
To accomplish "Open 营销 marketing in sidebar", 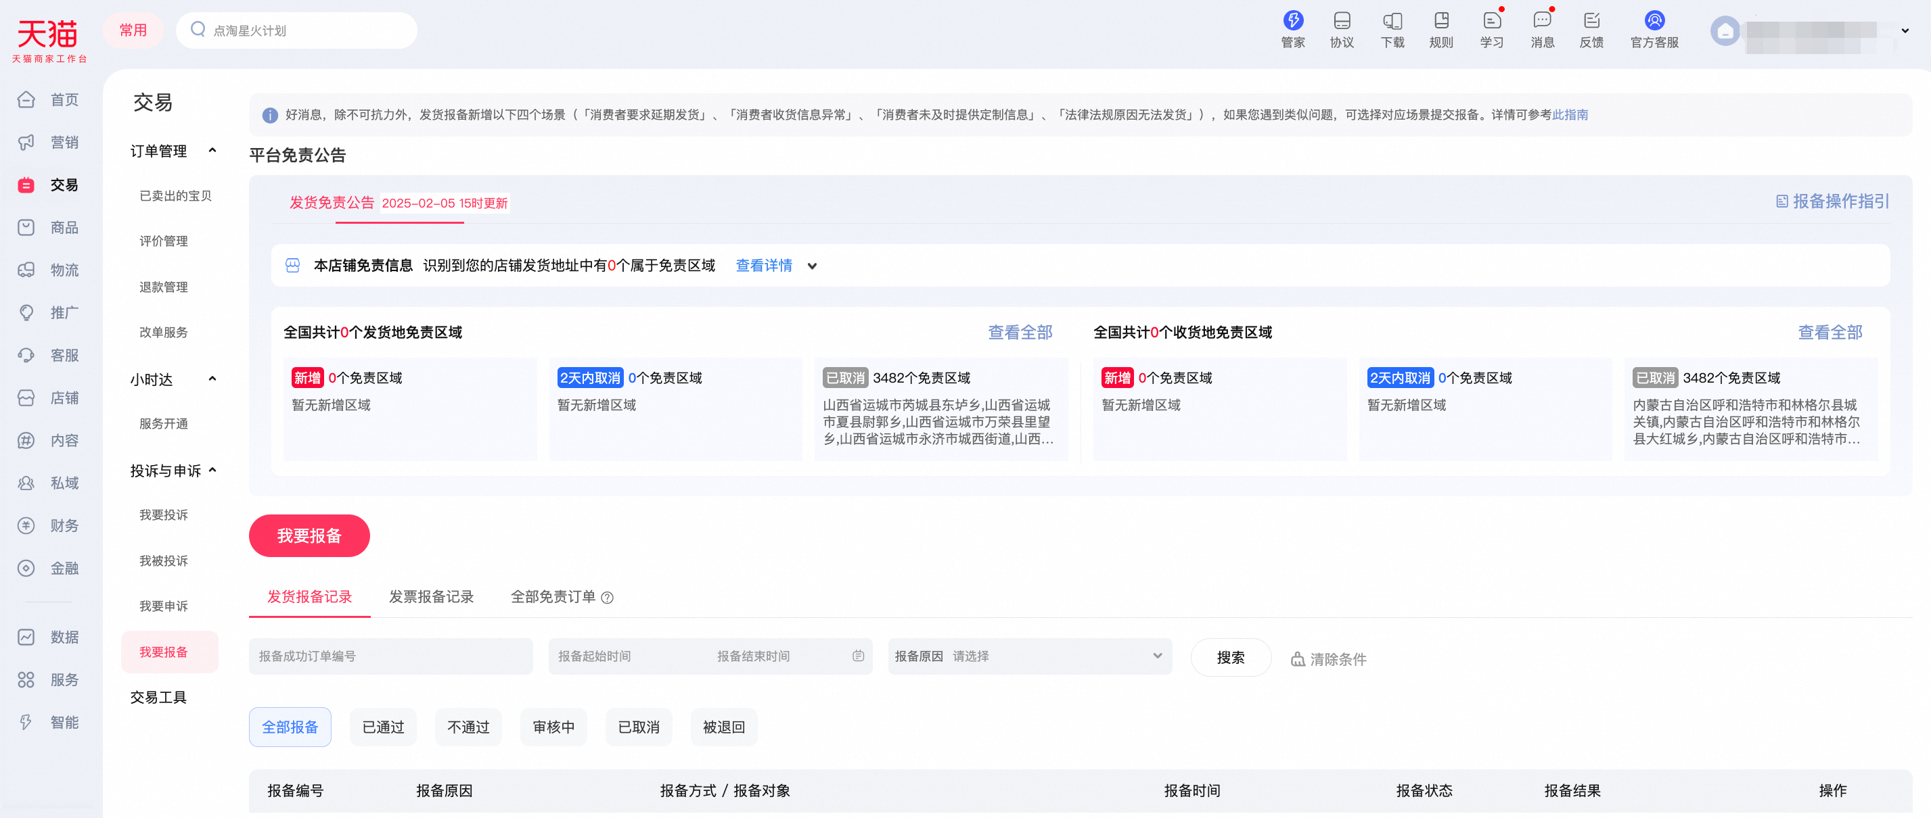I will (49, 143).
